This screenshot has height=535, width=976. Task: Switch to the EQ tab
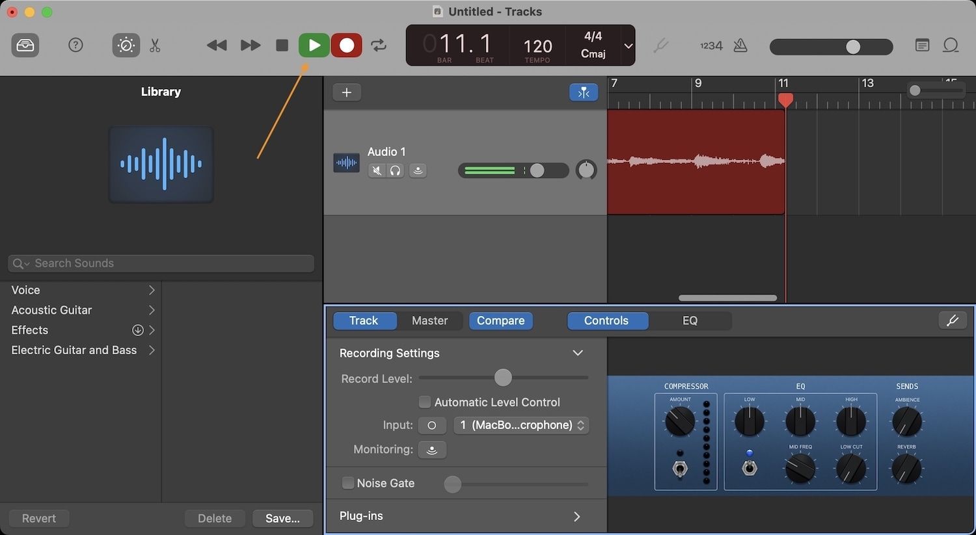(x=690, y=320)
